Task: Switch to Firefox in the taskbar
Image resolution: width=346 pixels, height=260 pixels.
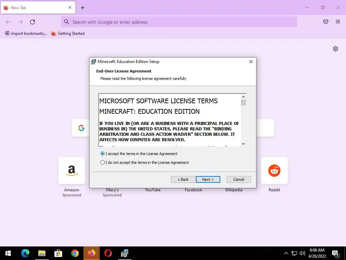Action: tap(91, 253)
